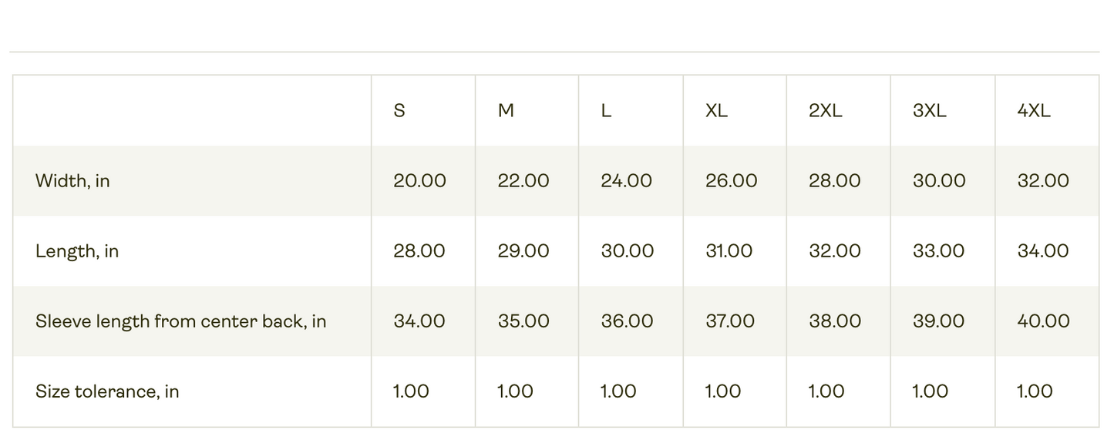Viewport: 1114px width, 440px height.
Task: Select the "Length, in" row label
Action: [77, 251]
